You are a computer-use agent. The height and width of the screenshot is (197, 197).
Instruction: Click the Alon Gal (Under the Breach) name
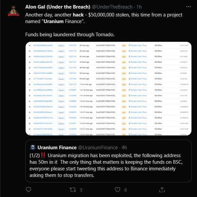58,7
